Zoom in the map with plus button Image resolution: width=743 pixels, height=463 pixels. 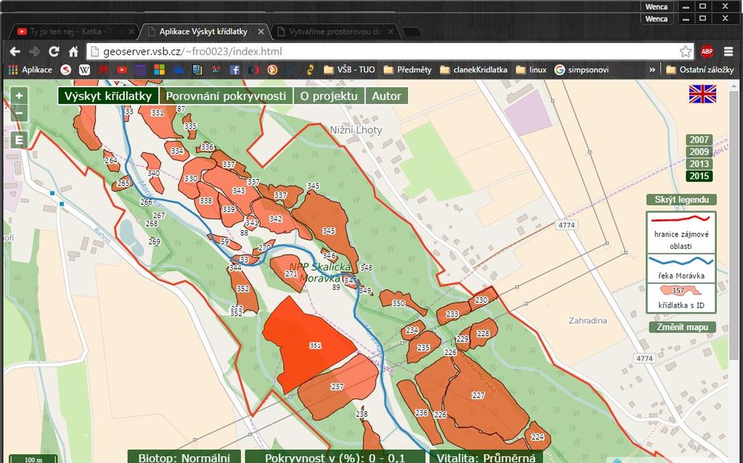[x=19, y=96]
